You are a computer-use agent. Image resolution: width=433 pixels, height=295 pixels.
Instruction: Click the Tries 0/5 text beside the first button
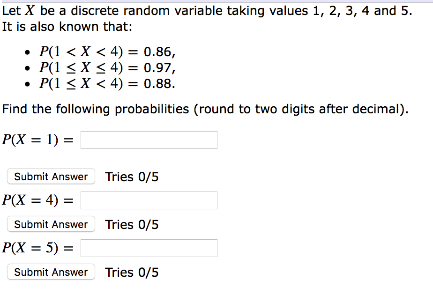[132, 177]
